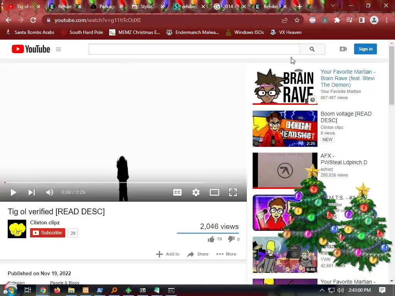395x296 pixels.
Task: Focus the YouTube search box
Action: pyautogui.click(x=194, y=49)
